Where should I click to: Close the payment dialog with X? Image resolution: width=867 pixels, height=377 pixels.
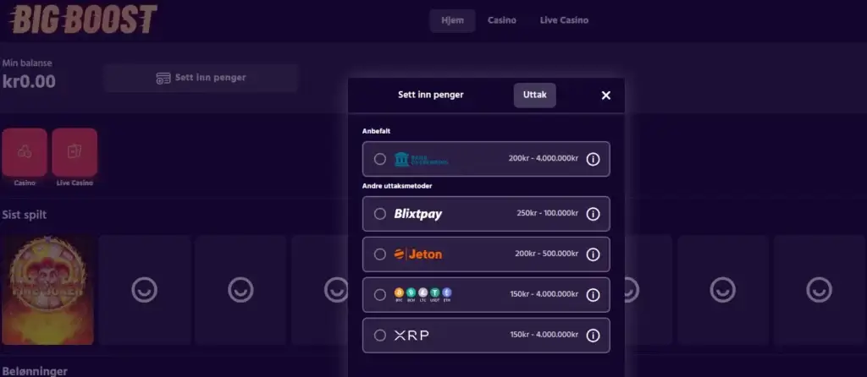[x=606, y=96]
